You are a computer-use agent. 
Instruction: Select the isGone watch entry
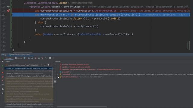click(74, 64)
